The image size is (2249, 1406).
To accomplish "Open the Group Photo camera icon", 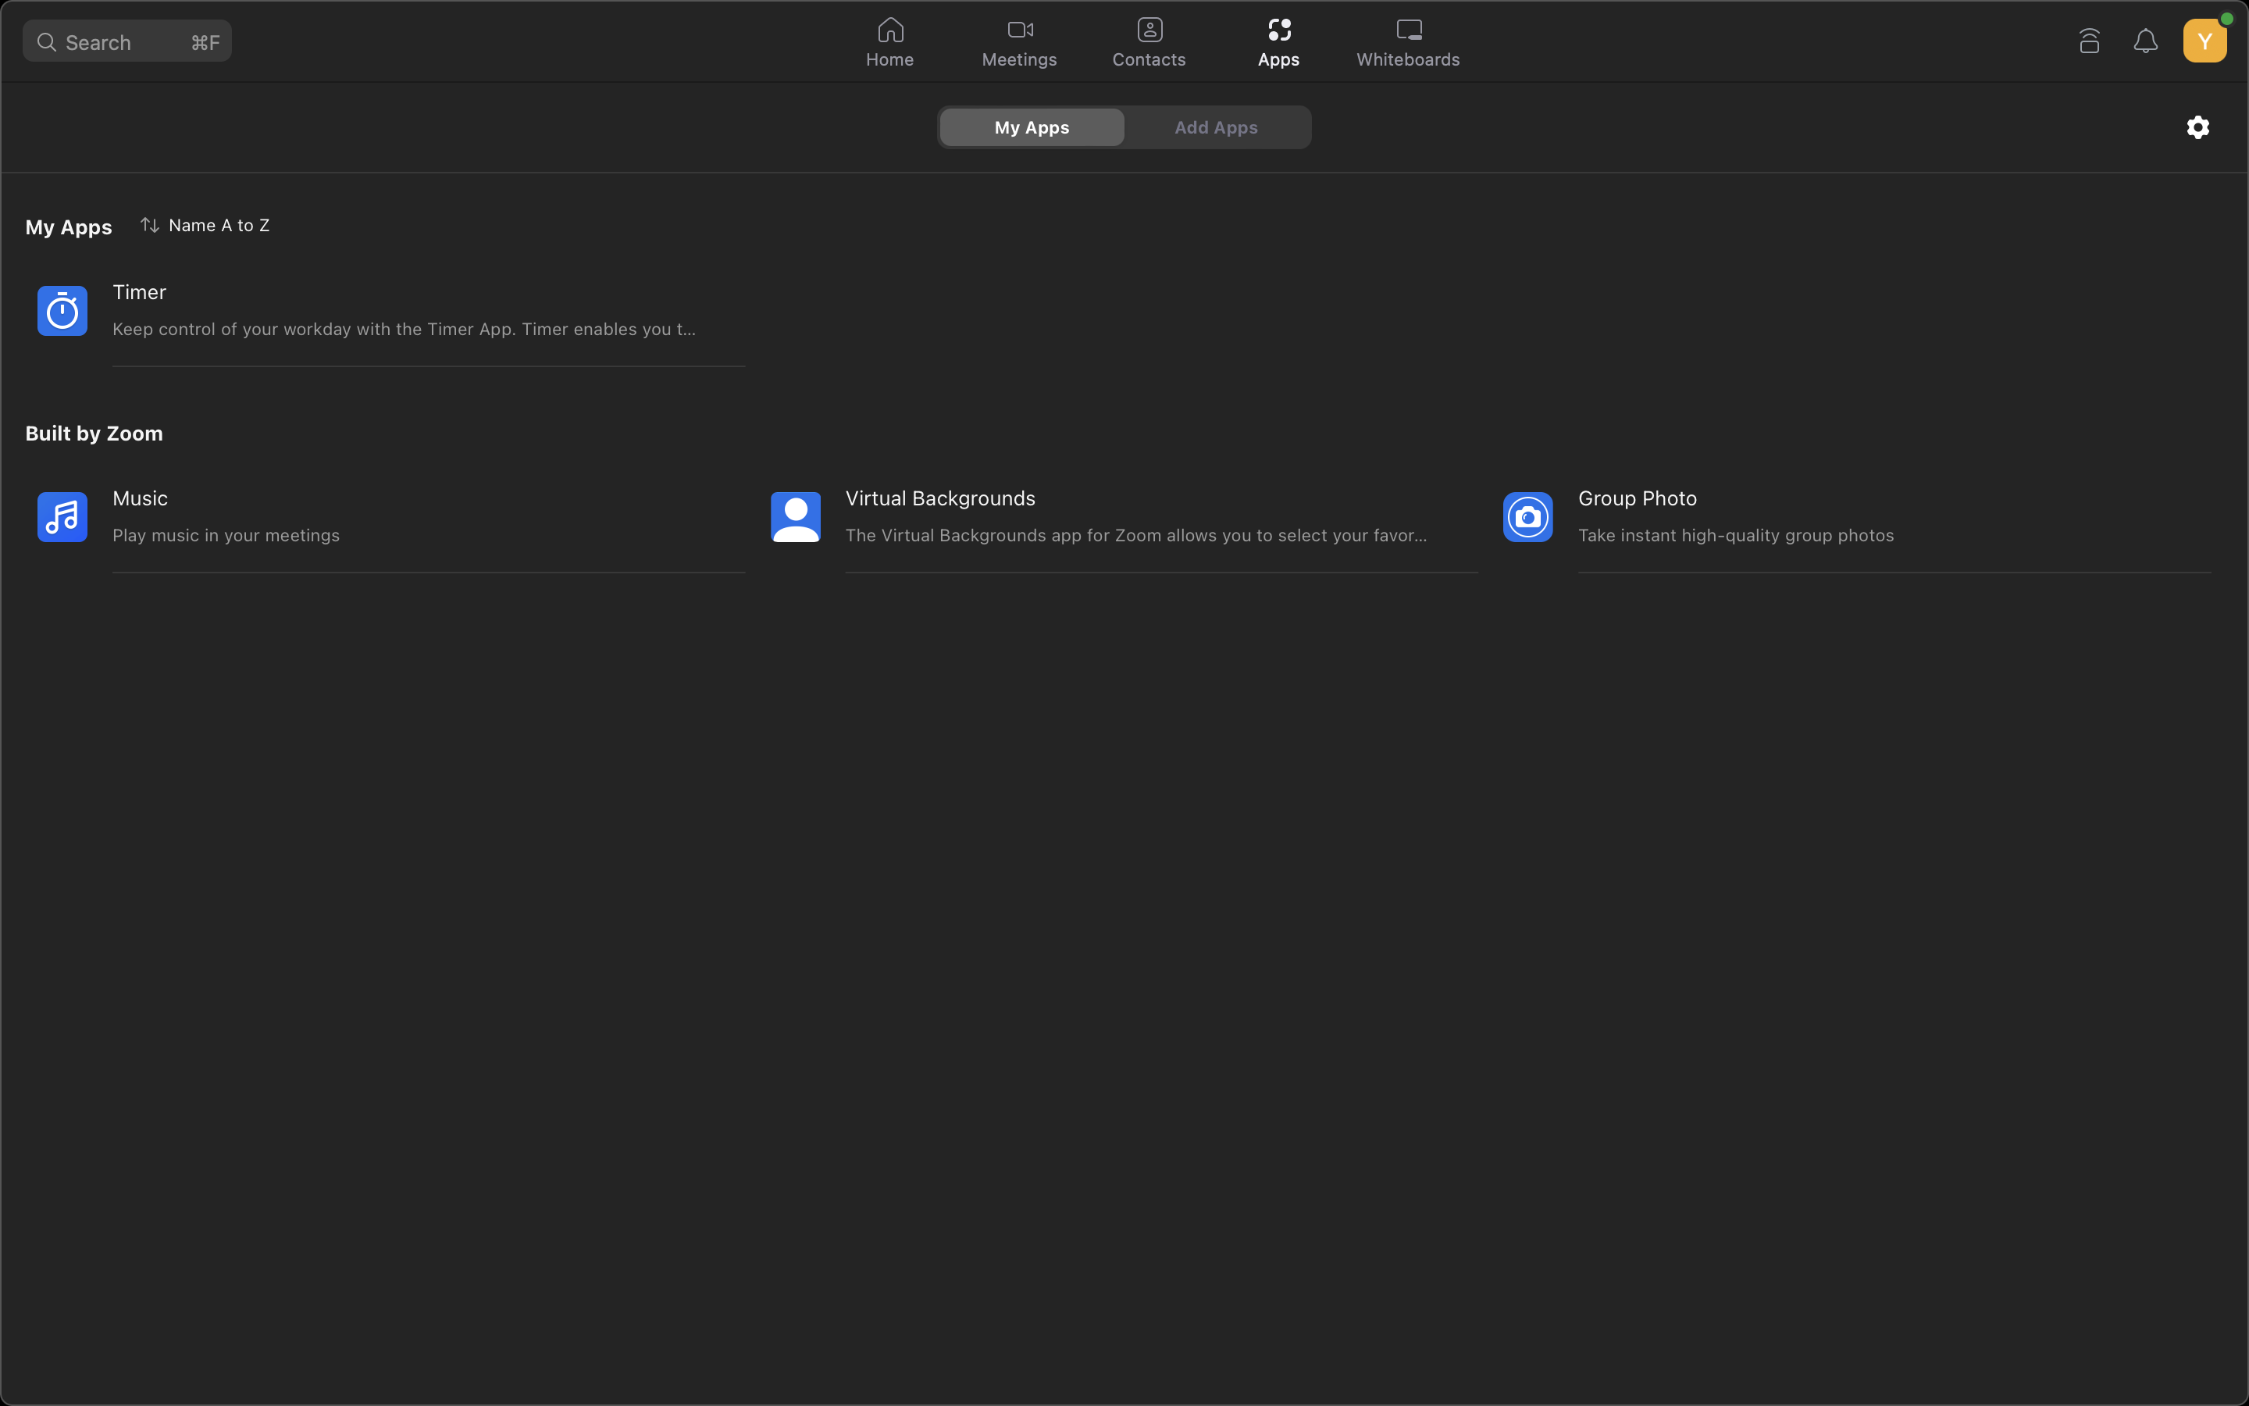I will pyautogui.click(x=1527, y=517).
